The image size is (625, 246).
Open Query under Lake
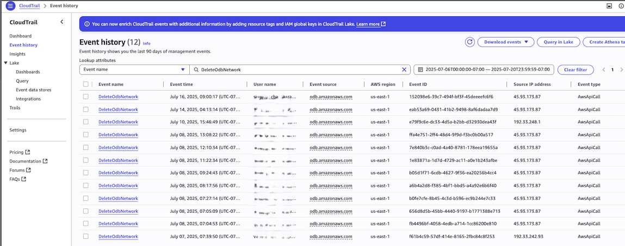(22, 81)
